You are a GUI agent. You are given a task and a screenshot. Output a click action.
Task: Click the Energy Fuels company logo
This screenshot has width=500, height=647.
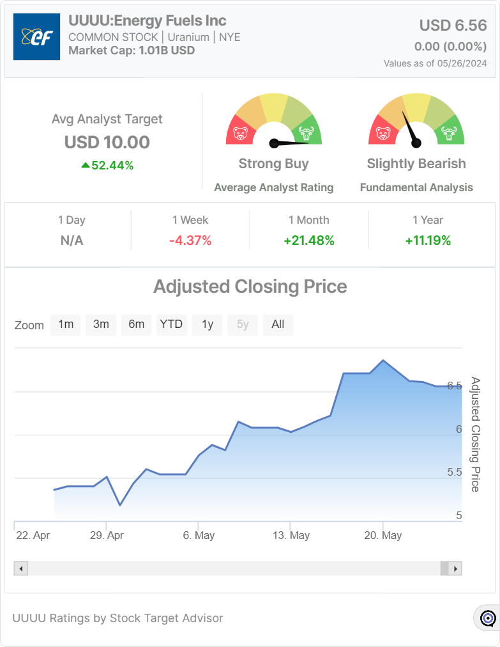36,37
